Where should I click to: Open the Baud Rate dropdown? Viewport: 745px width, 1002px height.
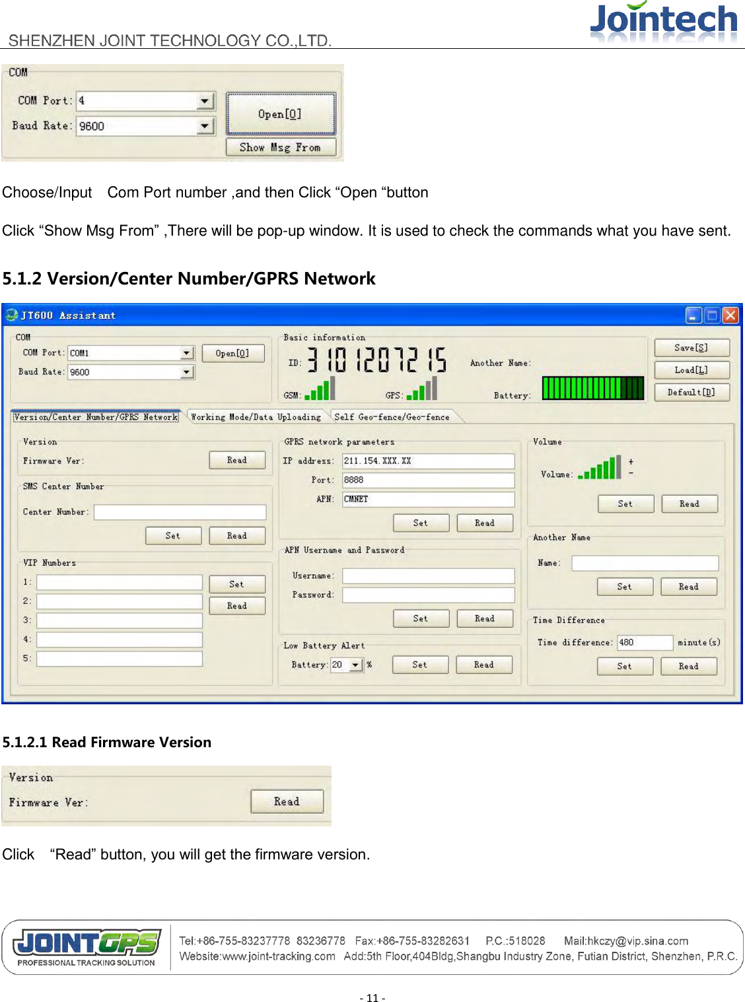coord(186,372)
